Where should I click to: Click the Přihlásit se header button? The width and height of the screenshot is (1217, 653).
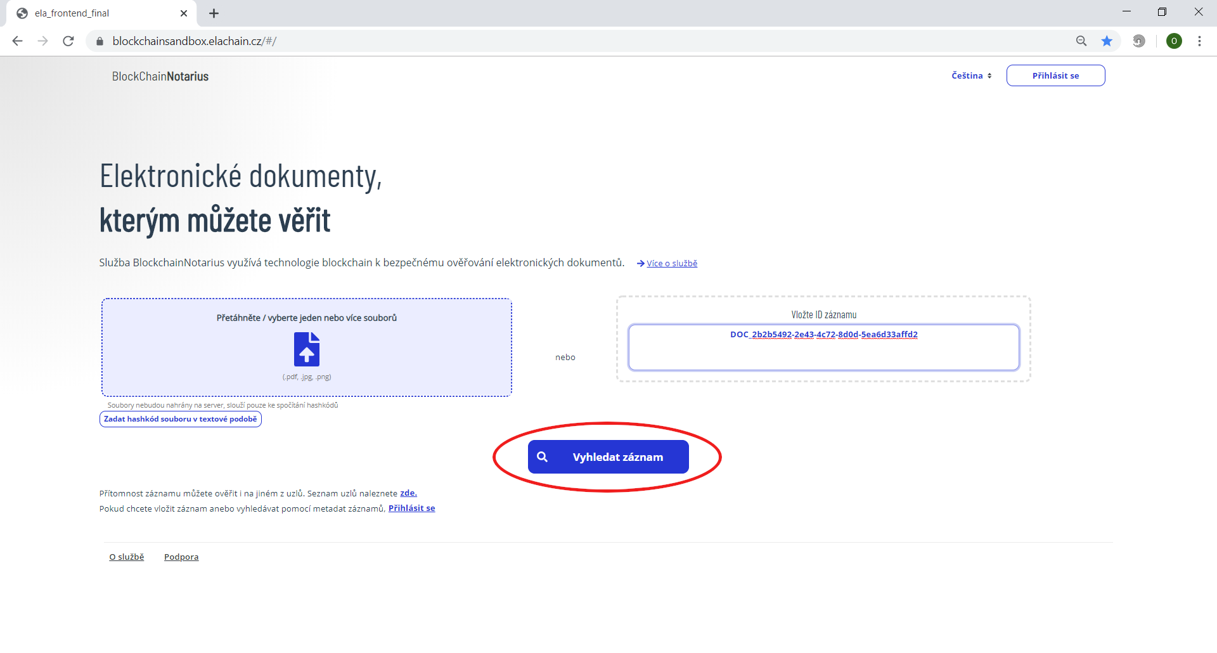pos(1055,75)
